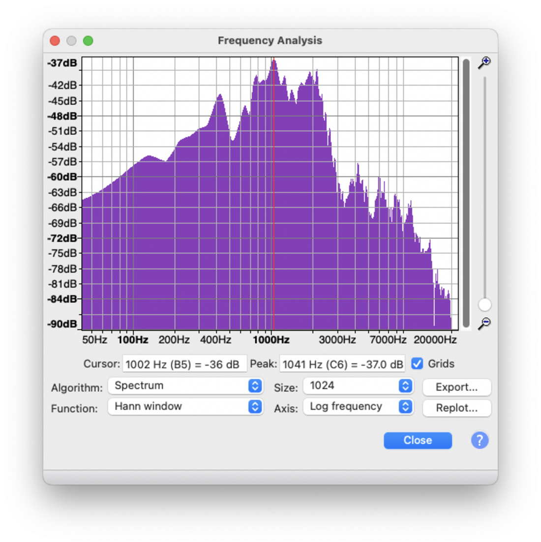Click inside the Cursor readout field

click(x=184, y=364)
